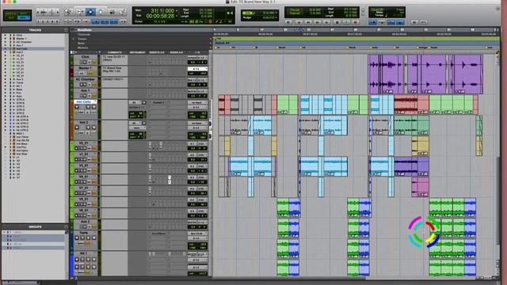Click the audio waveform zoom button
507x285 pixels.
[x=44, y=12]
